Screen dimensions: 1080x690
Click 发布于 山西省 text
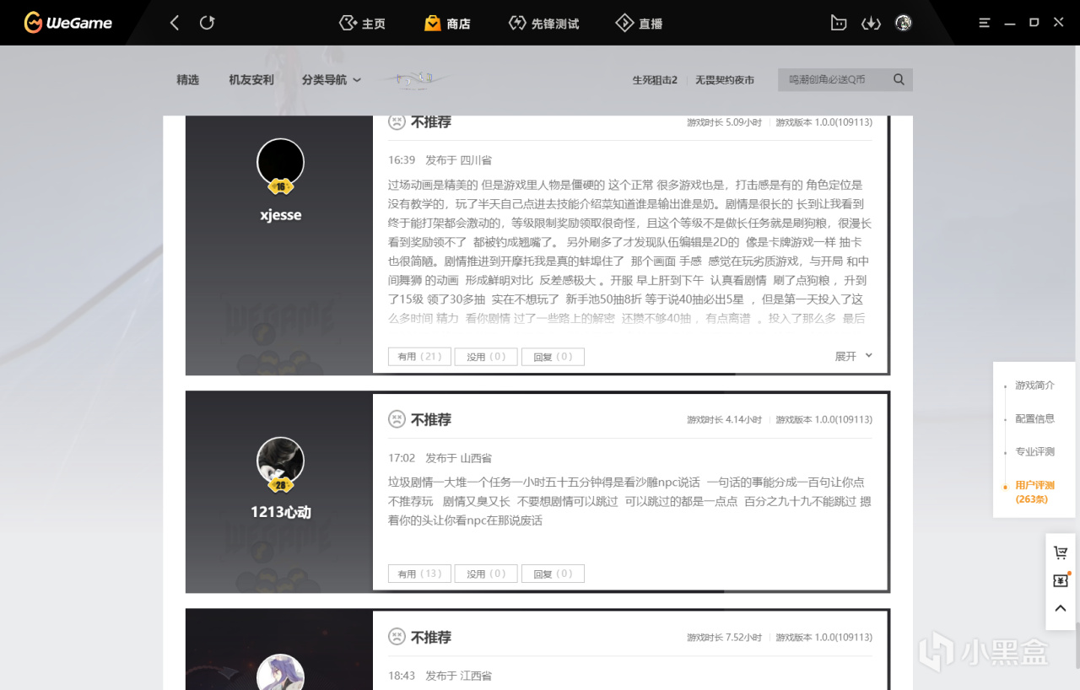[458, 458]
